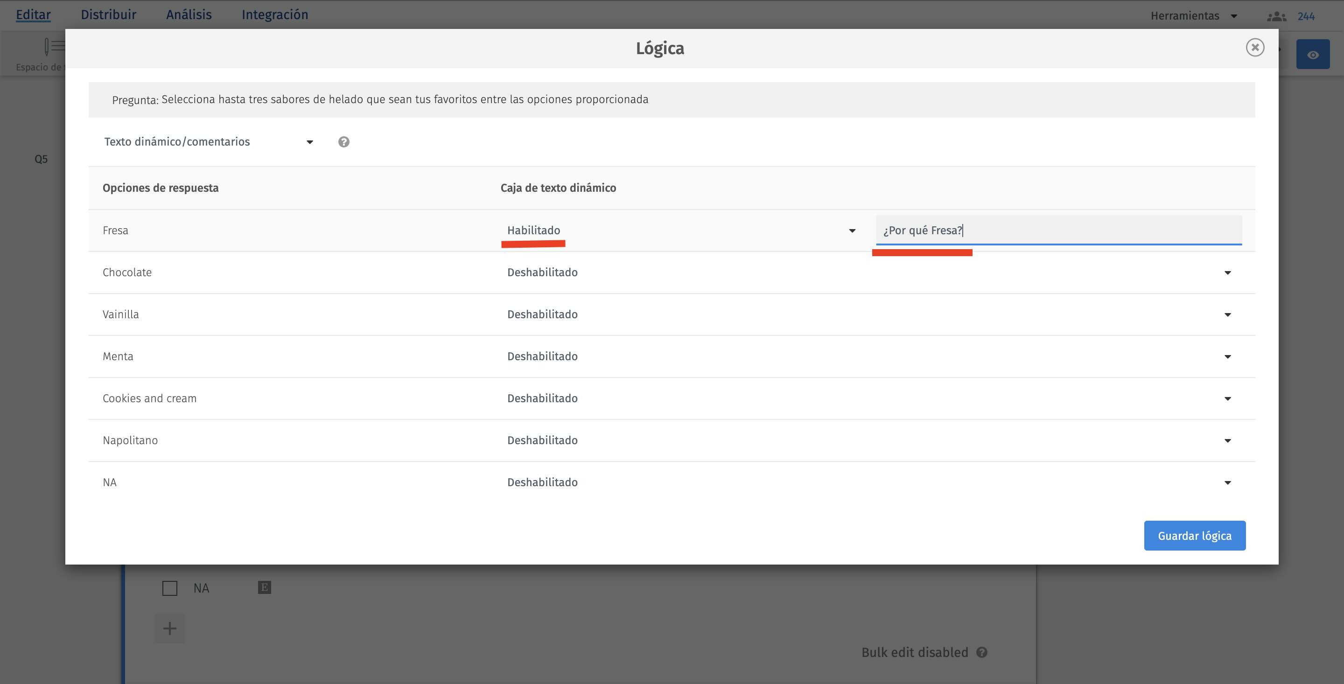The width and height of the screenshot is (1344, 684).
Task: Click the plus icon to add an option
Action: 169,628
